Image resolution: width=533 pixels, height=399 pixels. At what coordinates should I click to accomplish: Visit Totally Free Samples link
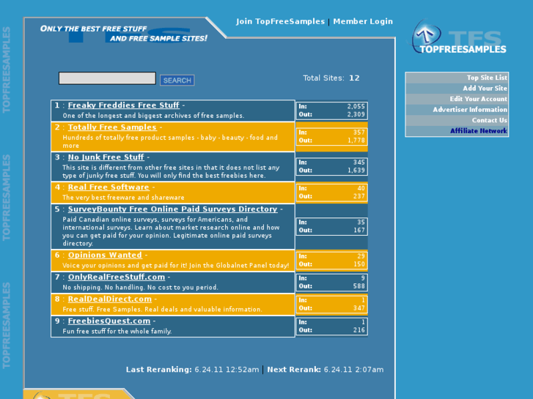(112, 127)
